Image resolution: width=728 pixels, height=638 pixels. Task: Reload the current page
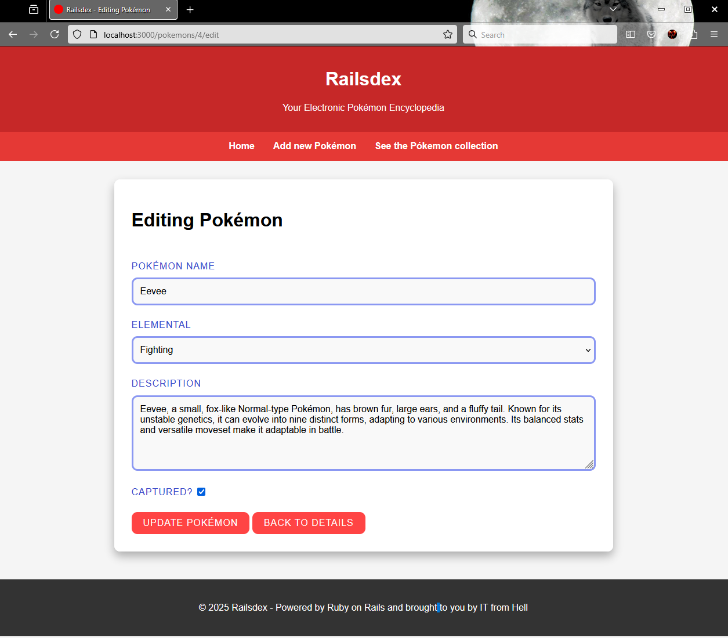pyautogui.click(x=55, y=35)
